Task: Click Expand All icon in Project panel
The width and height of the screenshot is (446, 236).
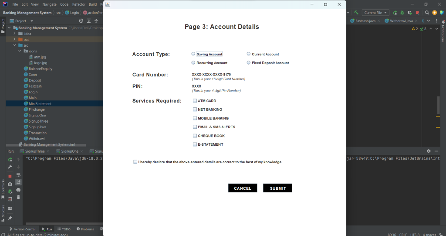Action: [x=89, y=21]
